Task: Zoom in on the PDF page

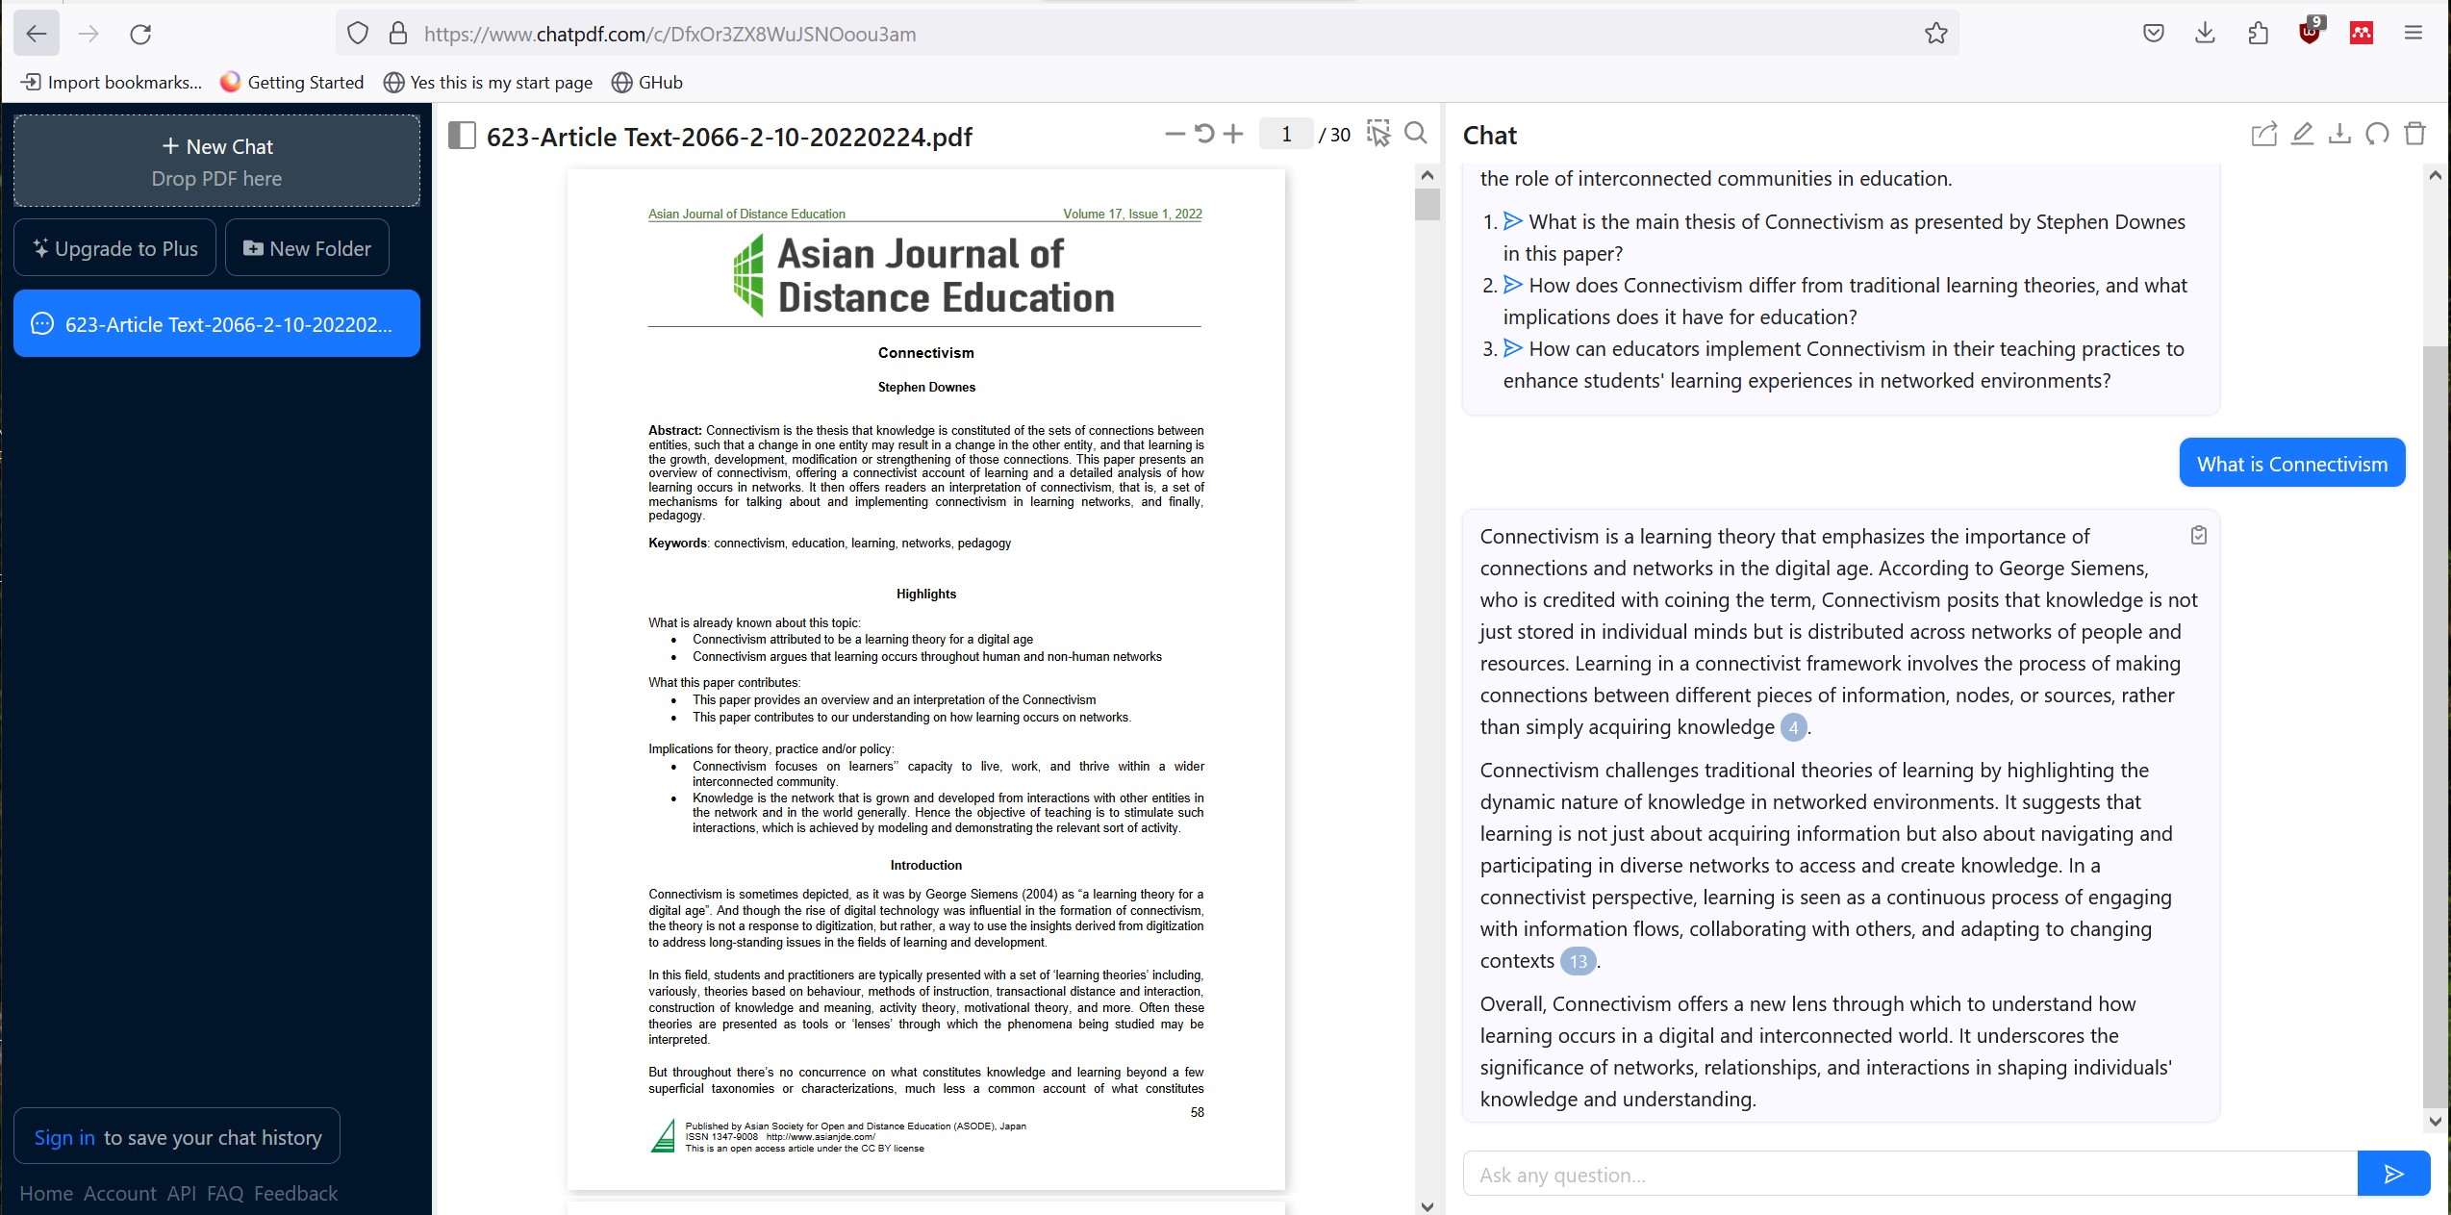Action: coord(1233,134)
